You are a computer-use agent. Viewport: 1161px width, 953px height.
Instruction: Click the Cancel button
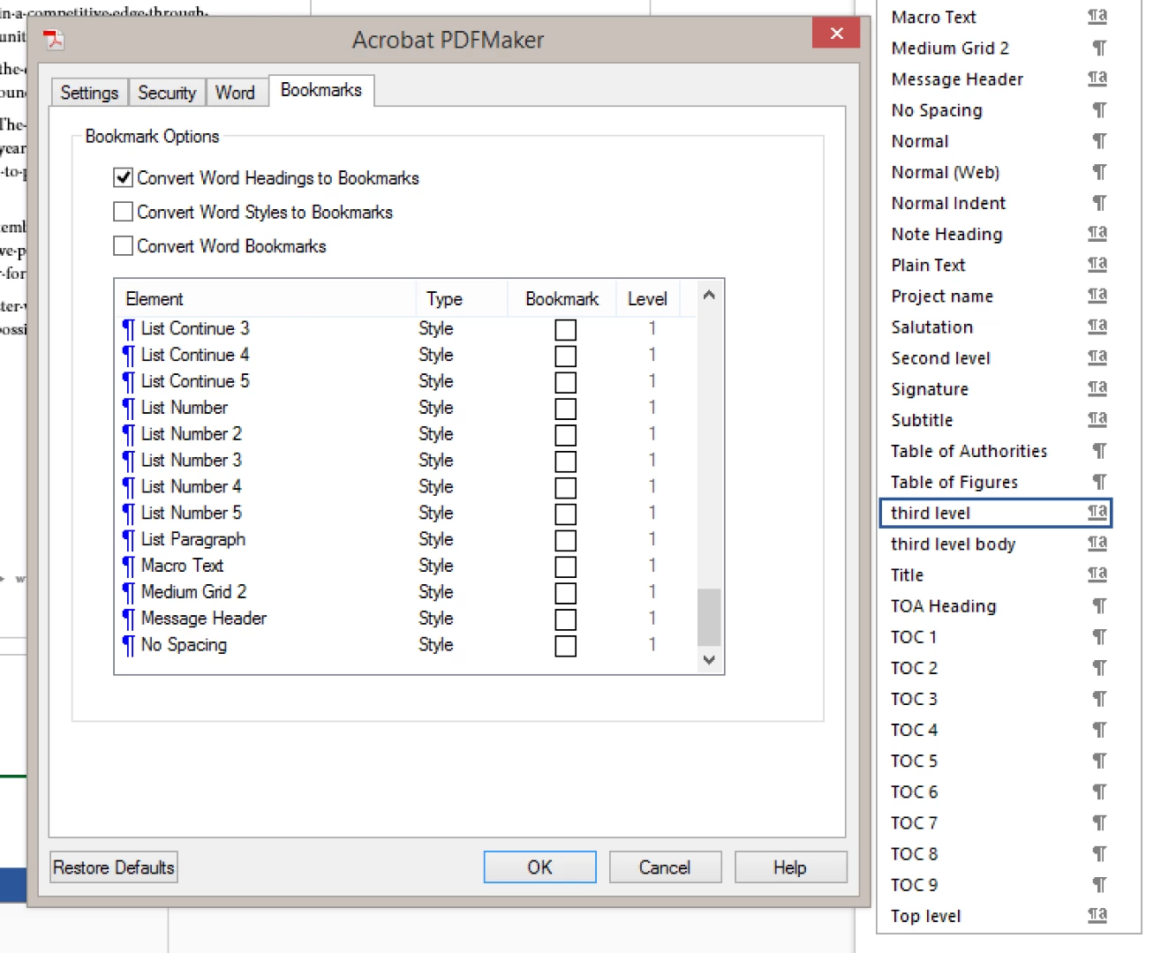click(x=665, y=867)
